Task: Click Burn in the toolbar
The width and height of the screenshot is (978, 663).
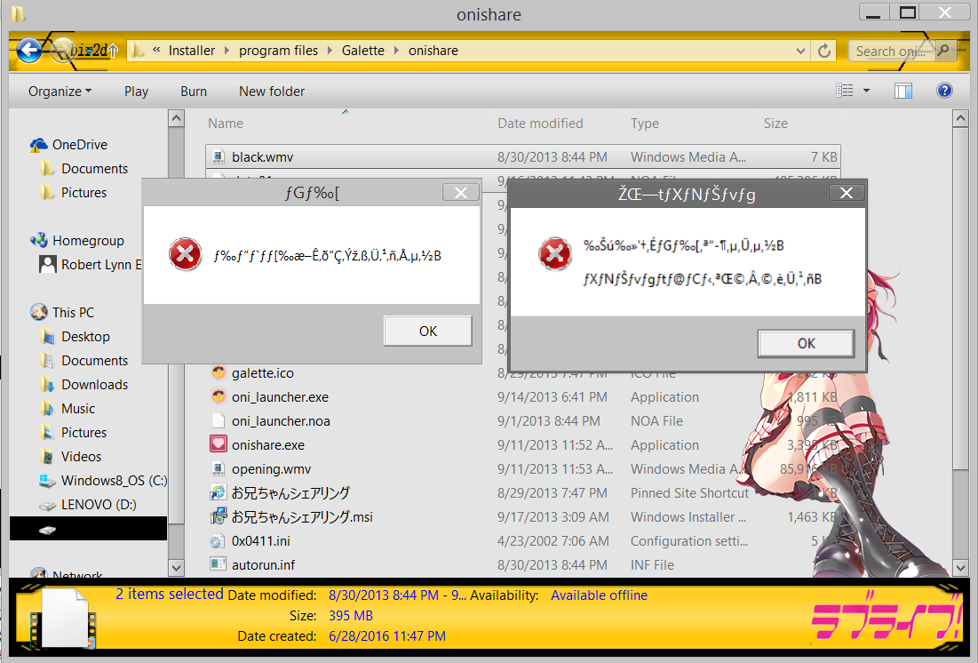Action: 194,92
